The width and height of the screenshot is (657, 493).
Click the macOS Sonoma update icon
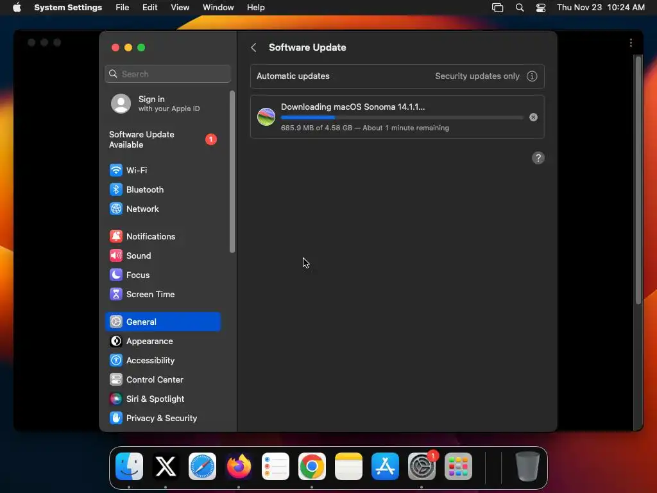tap(266, 117)
